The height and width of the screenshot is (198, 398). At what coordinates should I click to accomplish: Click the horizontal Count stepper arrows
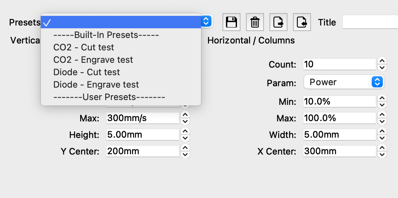[x=382, y=64]
